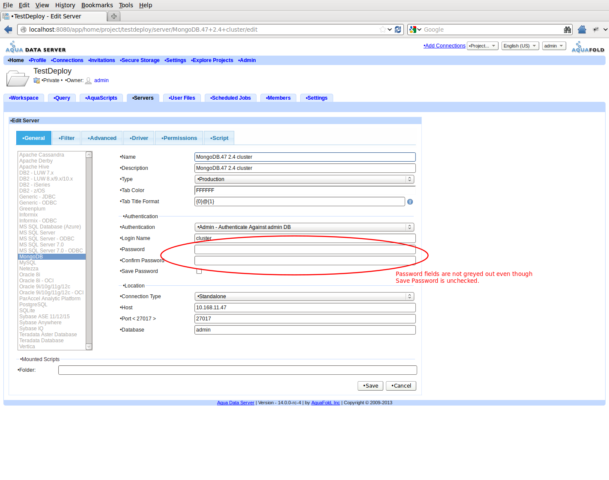Click the site identity globe icon
This screenshot has width=609, height=480.
(24, 30)
